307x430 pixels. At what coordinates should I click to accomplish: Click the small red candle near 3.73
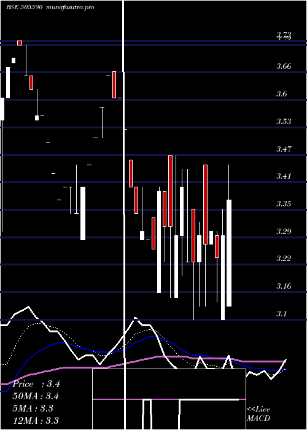point(20,43)
